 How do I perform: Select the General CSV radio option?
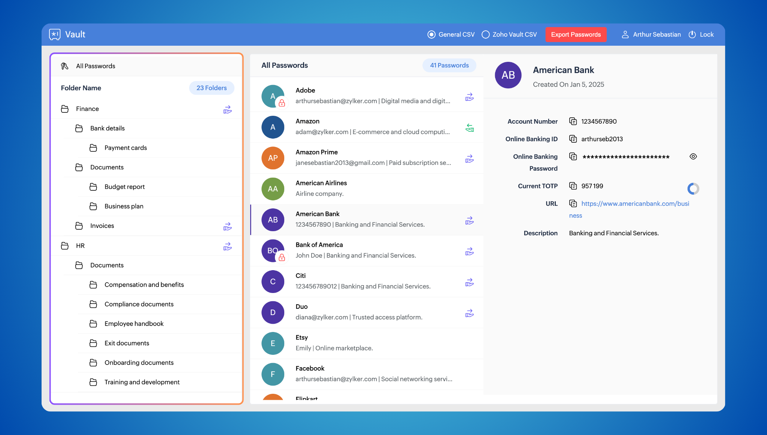coord(431,34)
